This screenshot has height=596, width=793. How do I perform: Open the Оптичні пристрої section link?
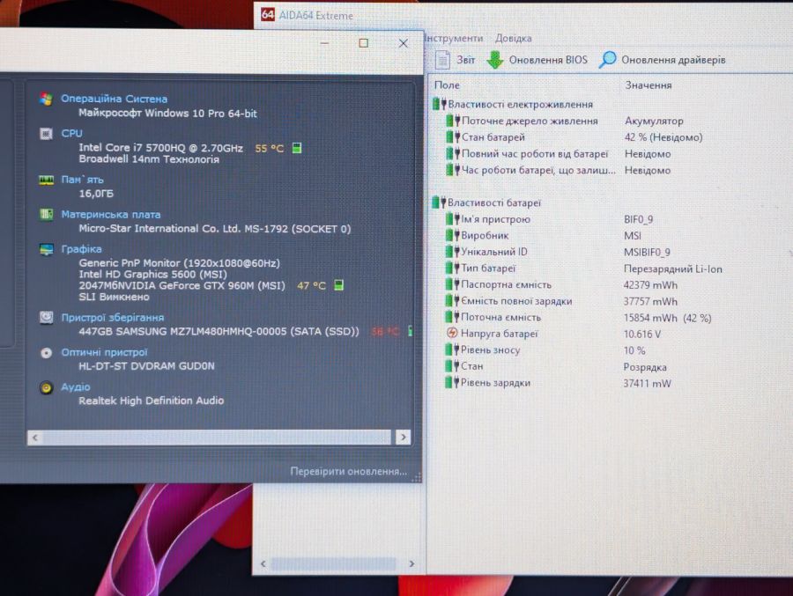(104, 352)
